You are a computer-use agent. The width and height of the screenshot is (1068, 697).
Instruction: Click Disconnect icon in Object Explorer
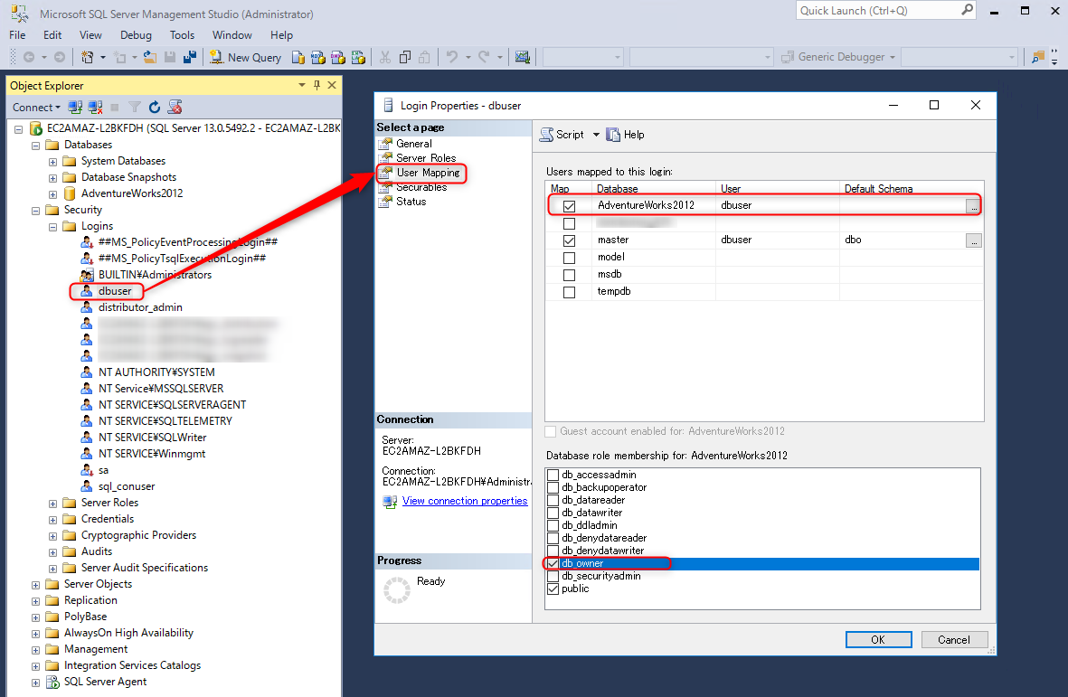tap(95, 107)
